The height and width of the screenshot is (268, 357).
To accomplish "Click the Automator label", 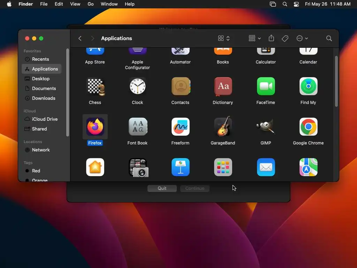I will coord(180,62).
